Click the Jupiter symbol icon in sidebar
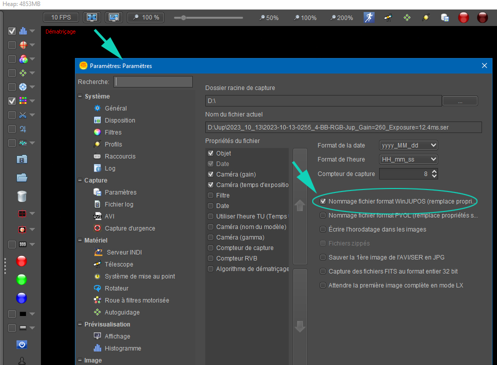The height and width of the screenshot is (365, 497). click(23, 129)
